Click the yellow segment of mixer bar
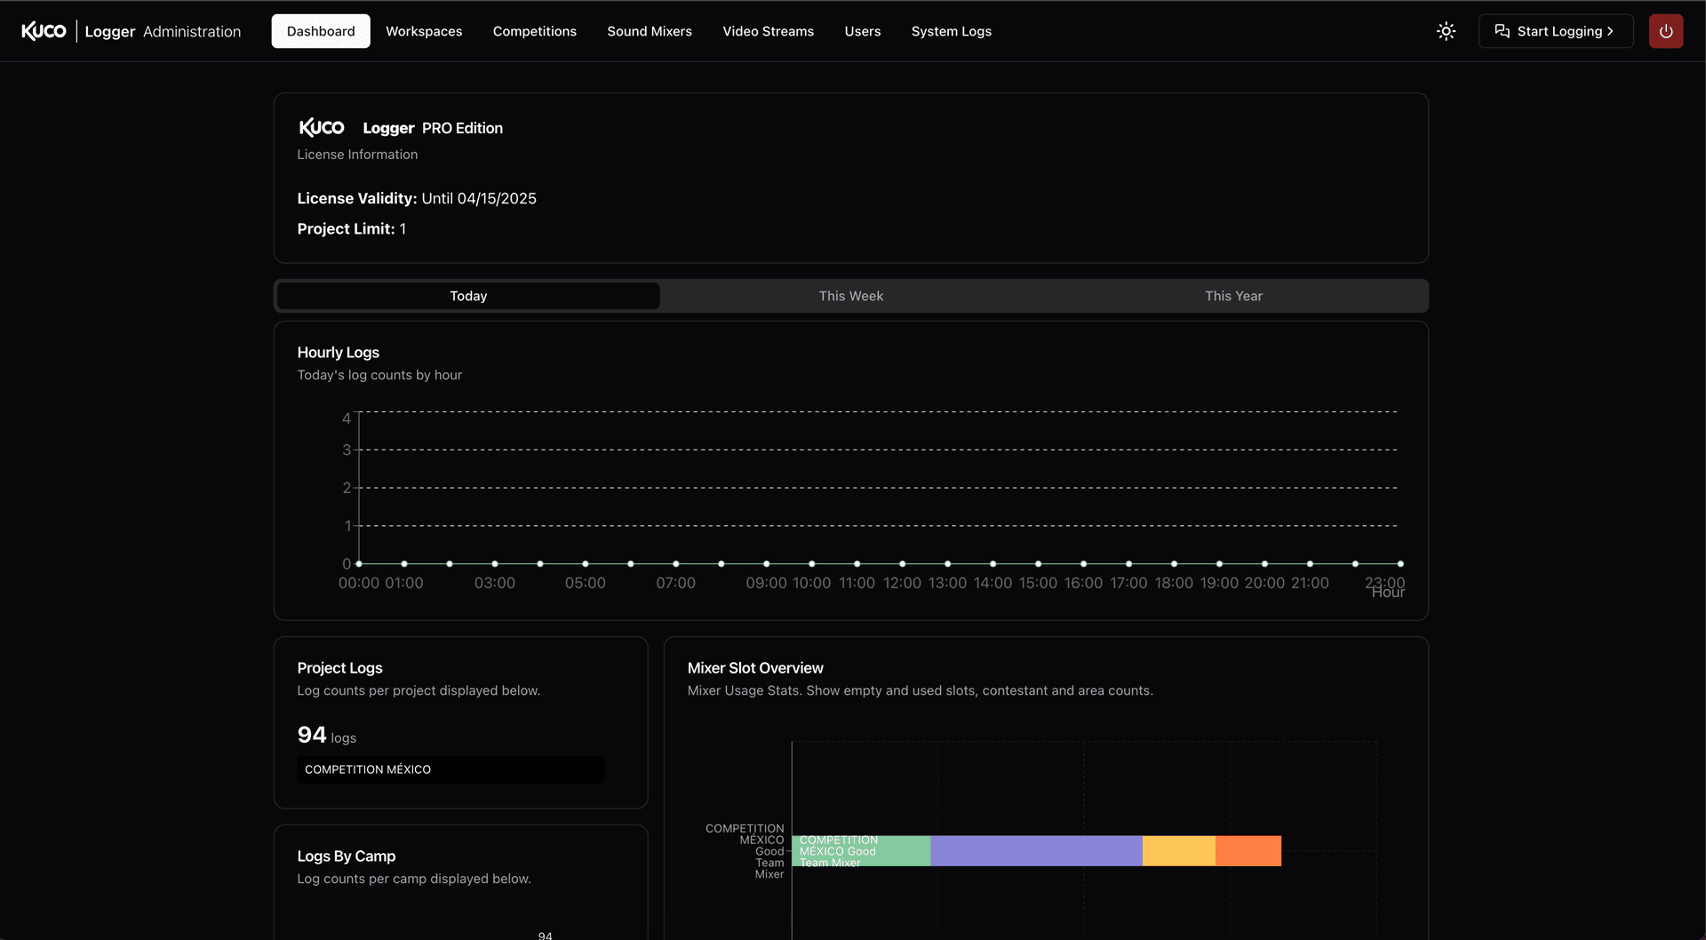 tap(1178, 851)
